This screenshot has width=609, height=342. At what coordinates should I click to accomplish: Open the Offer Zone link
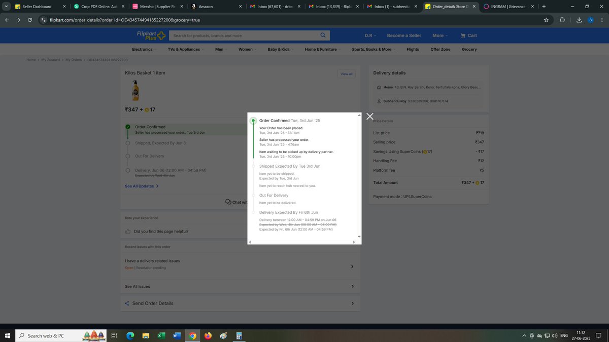pos(441,49)
